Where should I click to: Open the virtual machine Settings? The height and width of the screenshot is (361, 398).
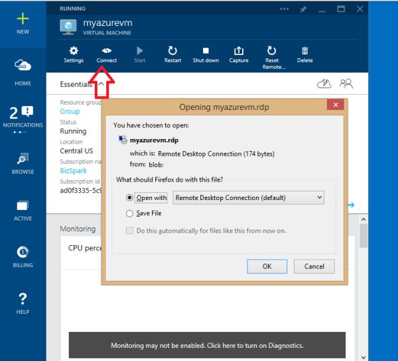coord(74,55)
